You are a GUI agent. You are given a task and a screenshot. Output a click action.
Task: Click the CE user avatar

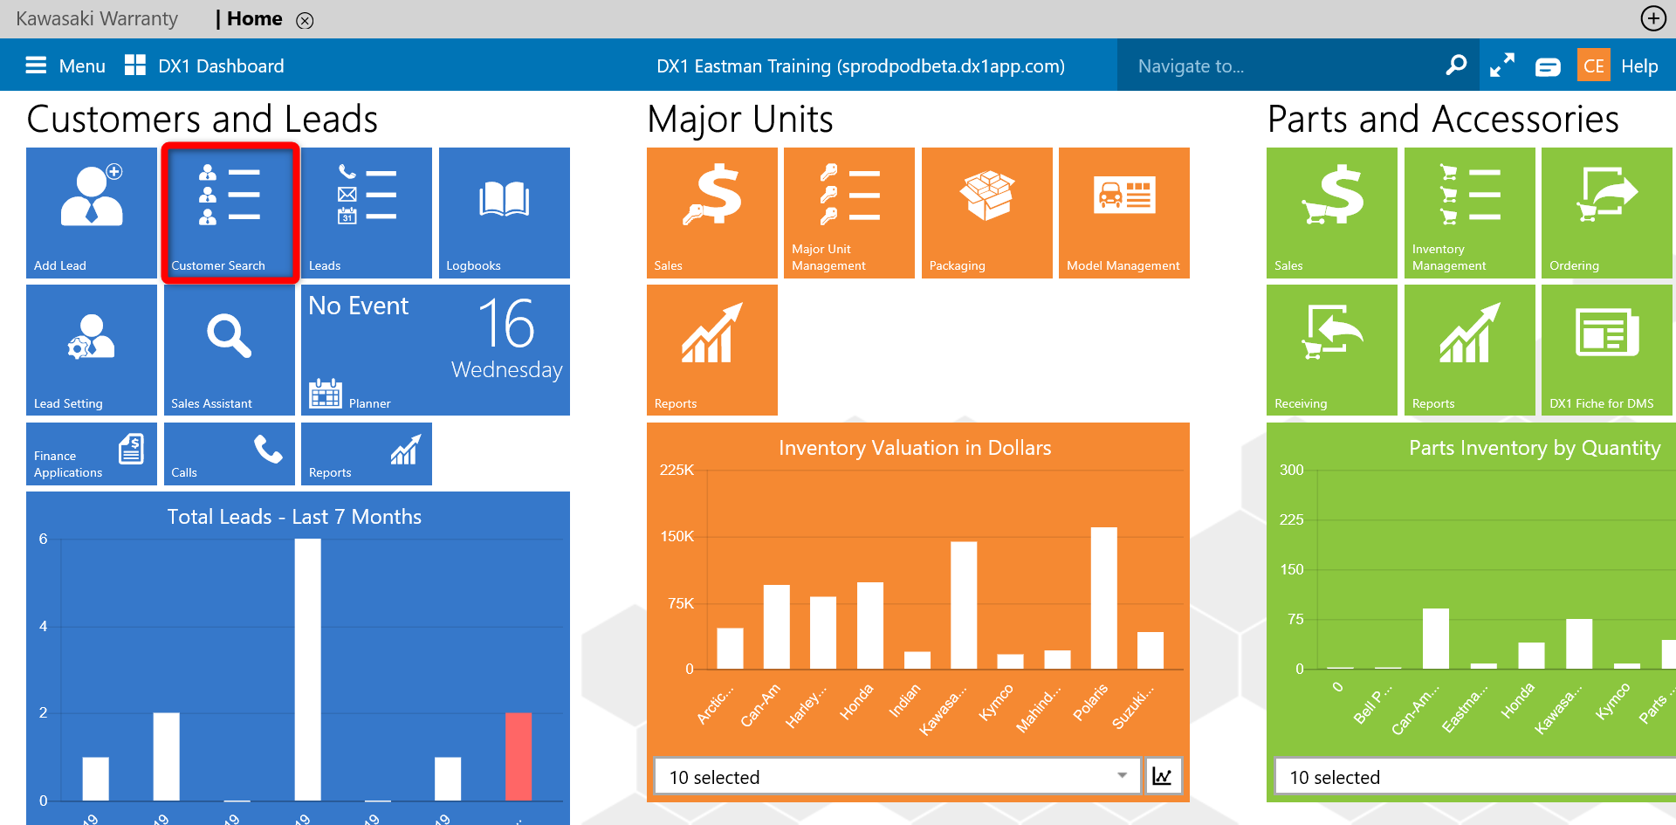pyautogui.click(x=1594, y=65)
